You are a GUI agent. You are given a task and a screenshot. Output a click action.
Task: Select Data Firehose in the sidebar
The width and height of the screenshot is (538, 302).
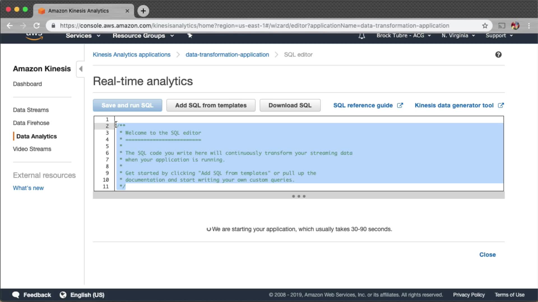31,123
